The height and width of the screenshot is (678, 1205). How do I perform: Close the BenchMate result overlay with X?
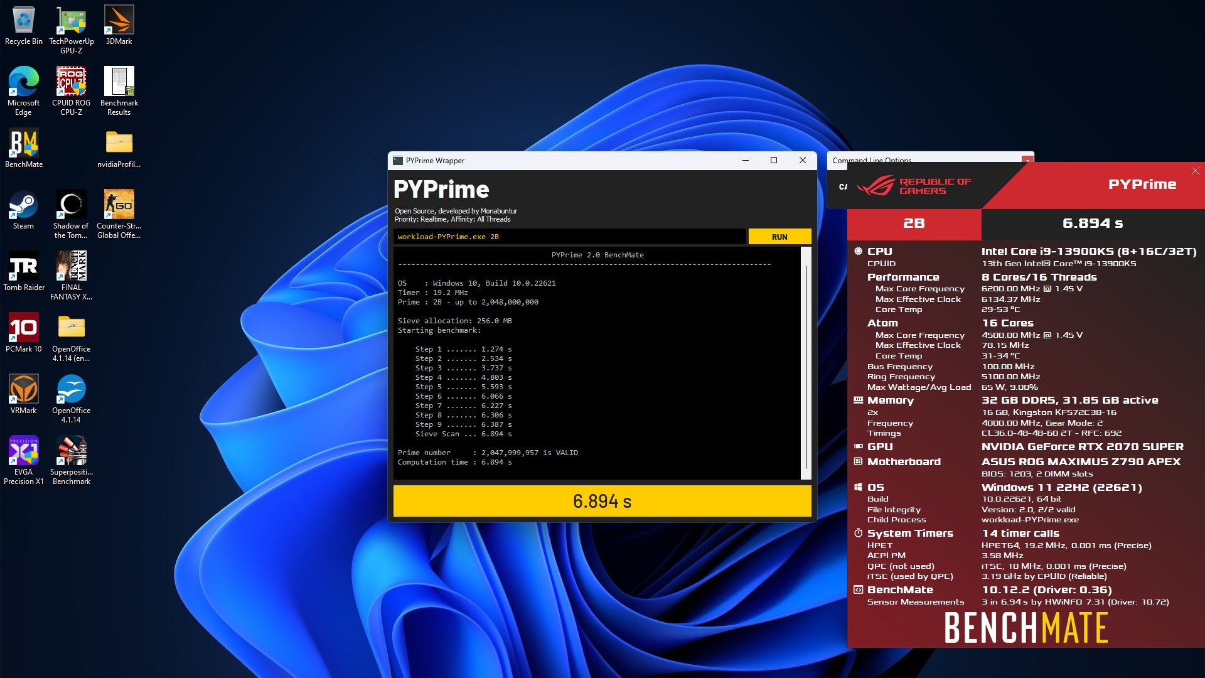[x=1195, y=171]
